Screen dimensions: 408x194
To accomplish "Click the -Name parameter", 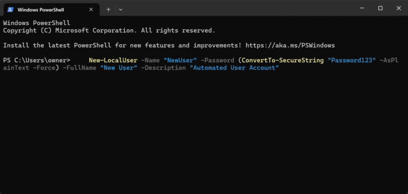I will (x=150, y=61).
